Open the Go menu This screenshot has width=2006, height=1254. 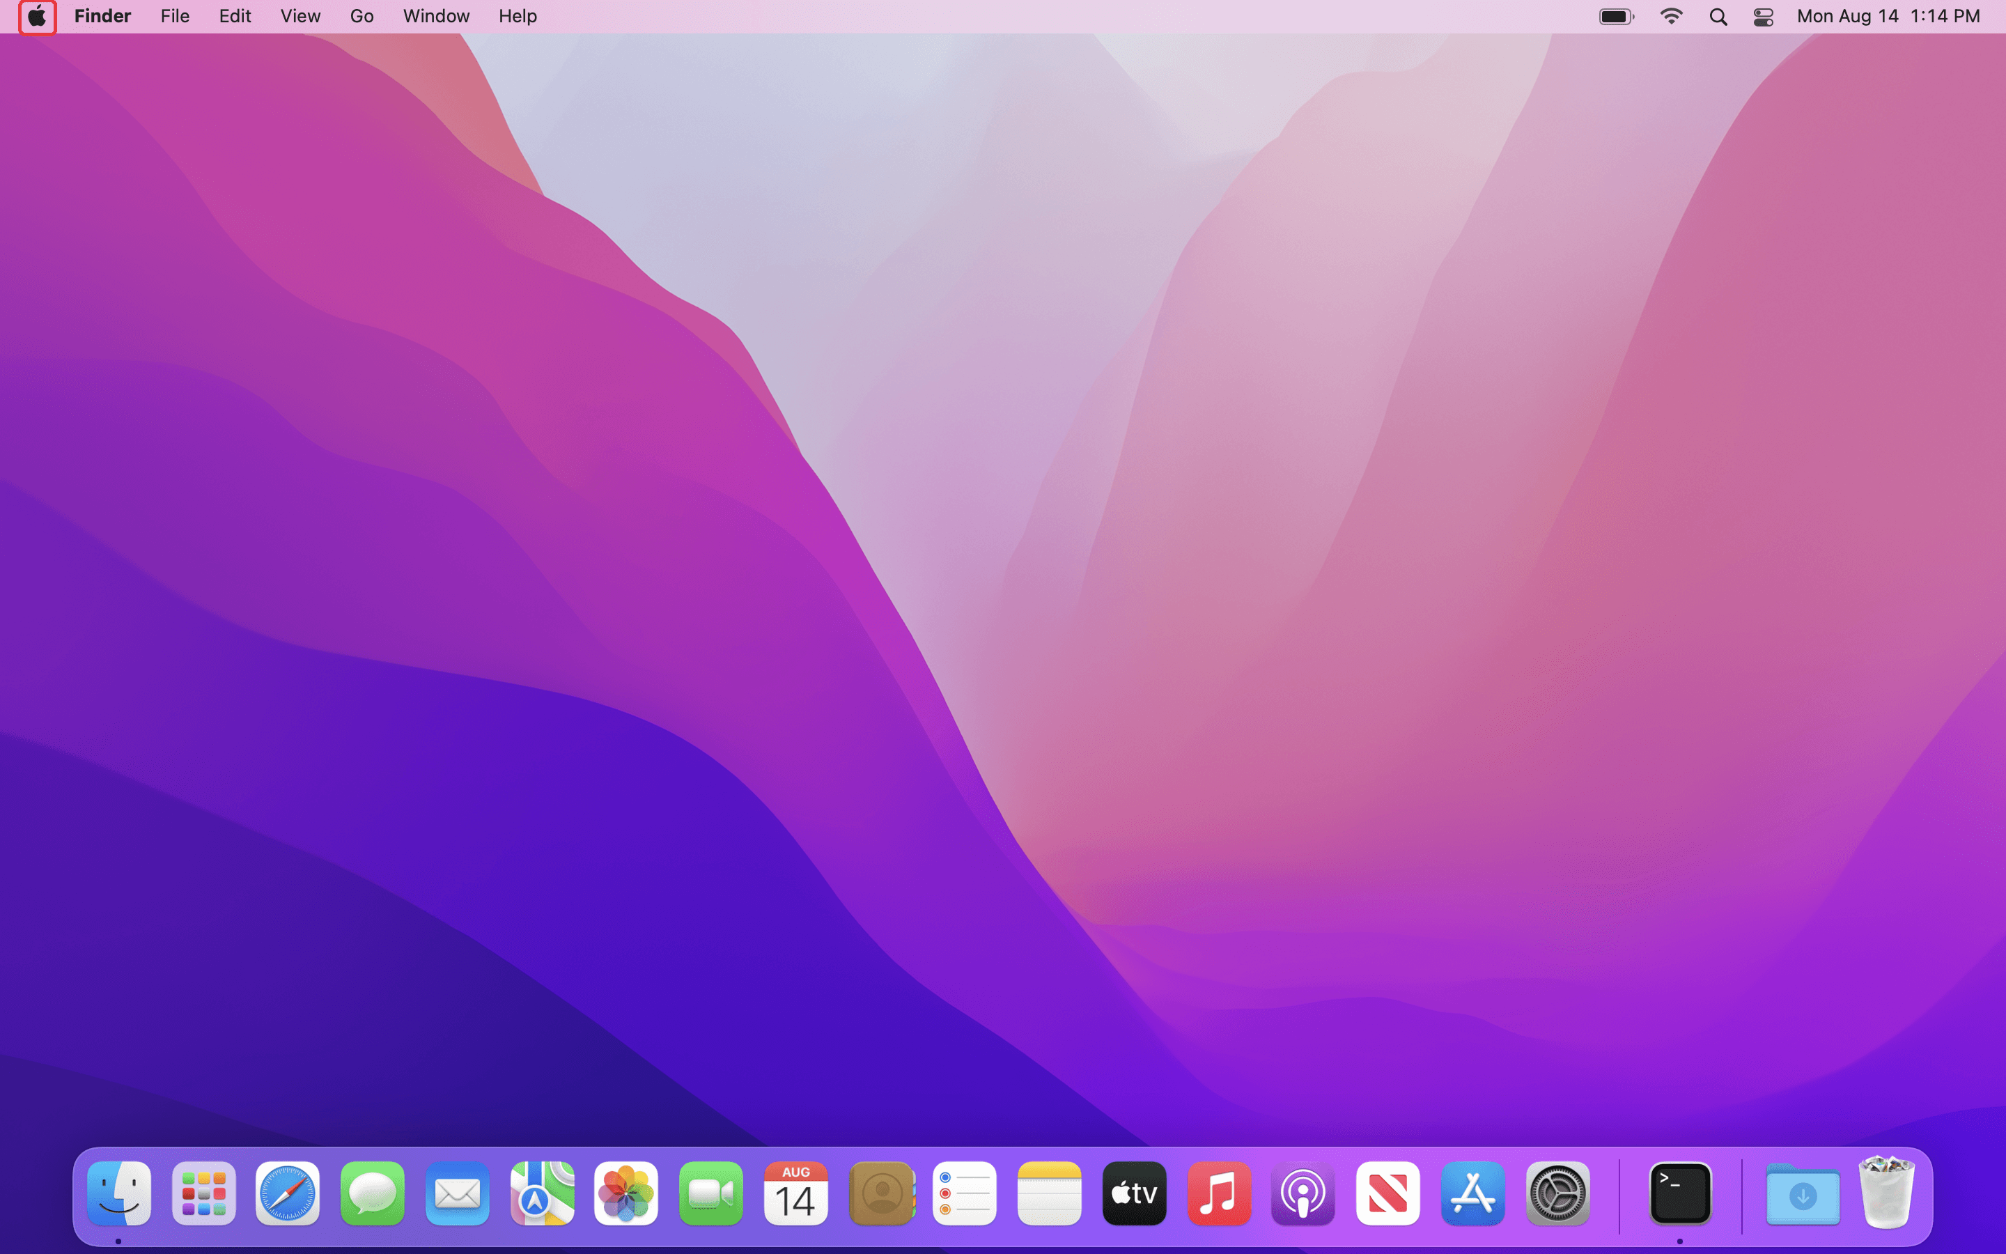point(361,17)
